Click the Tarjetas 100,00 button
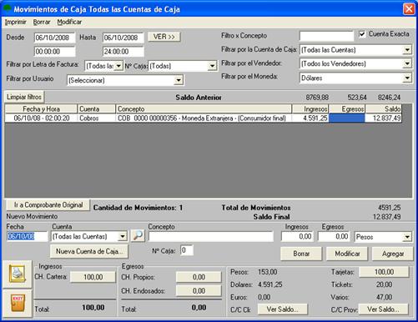This screenshot has height=322, width=418. (x=384, y=272)
